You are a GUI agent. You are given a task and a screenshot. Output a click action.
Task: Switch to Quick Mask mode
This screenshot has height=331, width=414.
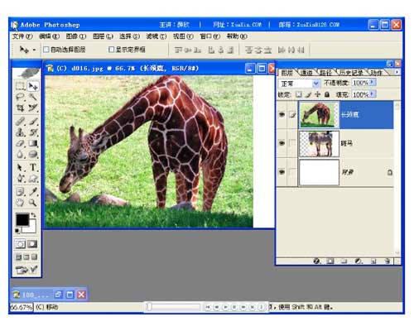click(x=32, y=244)
